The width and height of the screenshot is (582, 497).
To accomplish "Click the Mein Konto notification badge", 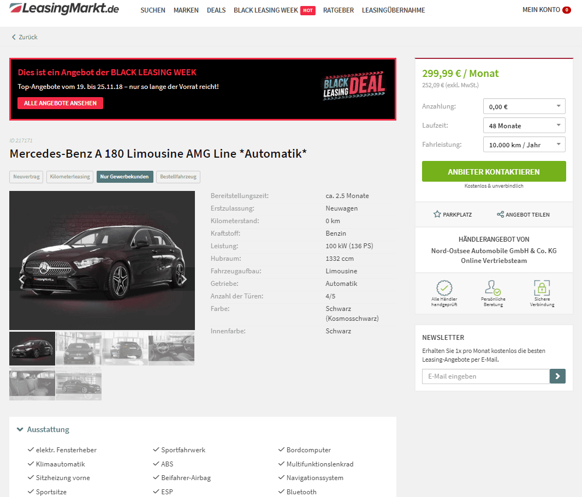I will [x=567, y=10].
